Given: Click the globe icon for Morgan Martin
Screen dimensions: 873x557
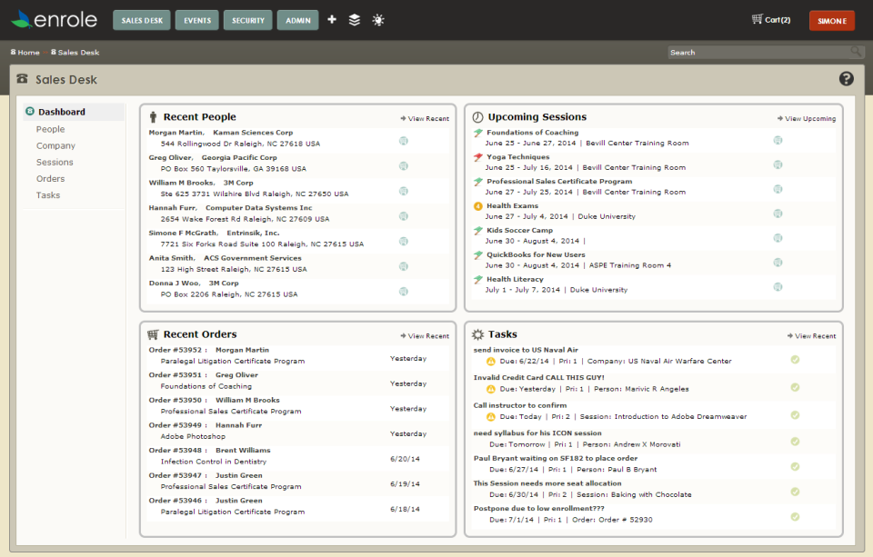Looking at the screenshot, I should pyautogui.click(x=404, y=141).
